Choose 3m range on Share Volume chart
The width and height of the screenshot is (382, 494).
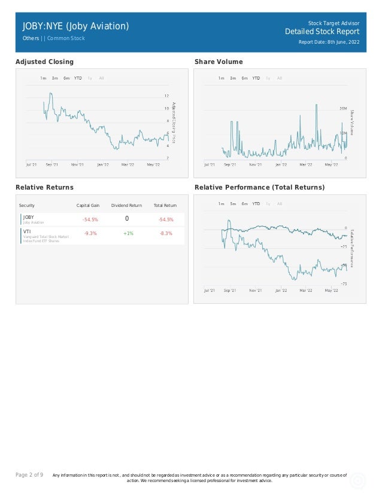pos(233,78)
